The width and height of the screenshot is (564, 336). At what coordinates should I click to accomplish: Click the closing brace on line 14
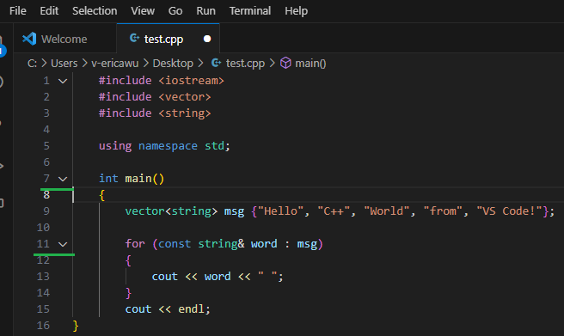(128, 293)
